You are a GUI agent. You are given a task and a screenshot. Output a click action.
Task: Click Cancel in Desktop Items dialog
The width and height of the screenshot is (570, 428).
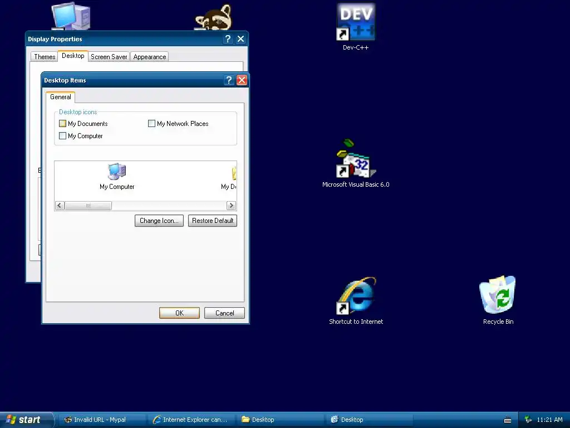coord(225,313)
